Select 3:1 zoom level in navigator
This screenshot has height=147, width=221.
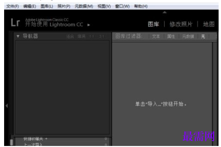[102, 37]
